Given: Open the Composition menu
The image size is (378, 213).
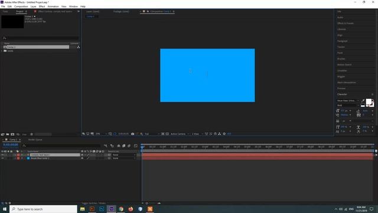Looking at the screenshot, I should click(x=21, y=7).
